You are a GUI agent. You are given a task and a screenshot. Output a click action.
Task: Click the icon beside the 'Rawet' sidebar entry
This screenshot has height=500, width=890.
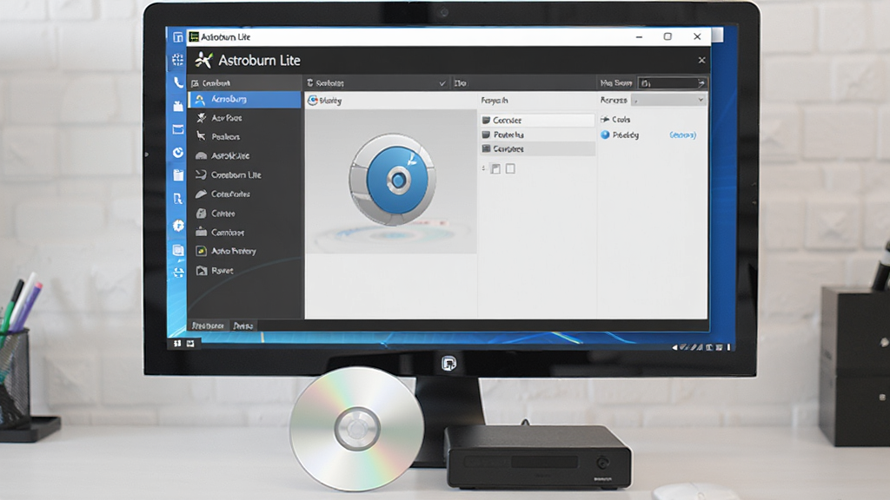pyautogui.click(x=202, y=271)
